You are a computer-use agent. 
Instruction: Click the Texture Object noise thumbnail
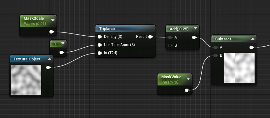(x=26, y=80)
